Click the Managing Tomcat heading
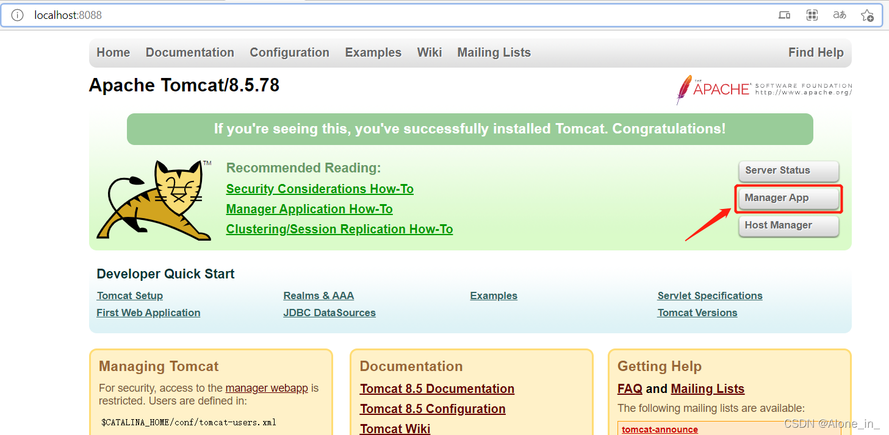Viewport: 889px width, 435px height. [159, 366]
